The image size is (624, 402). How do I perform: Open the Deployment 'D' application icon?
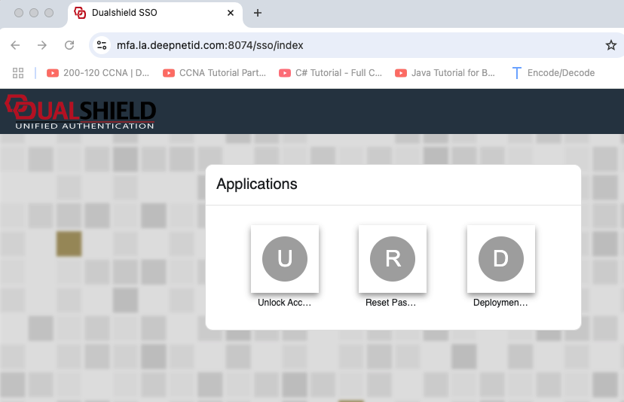[500, 258]
